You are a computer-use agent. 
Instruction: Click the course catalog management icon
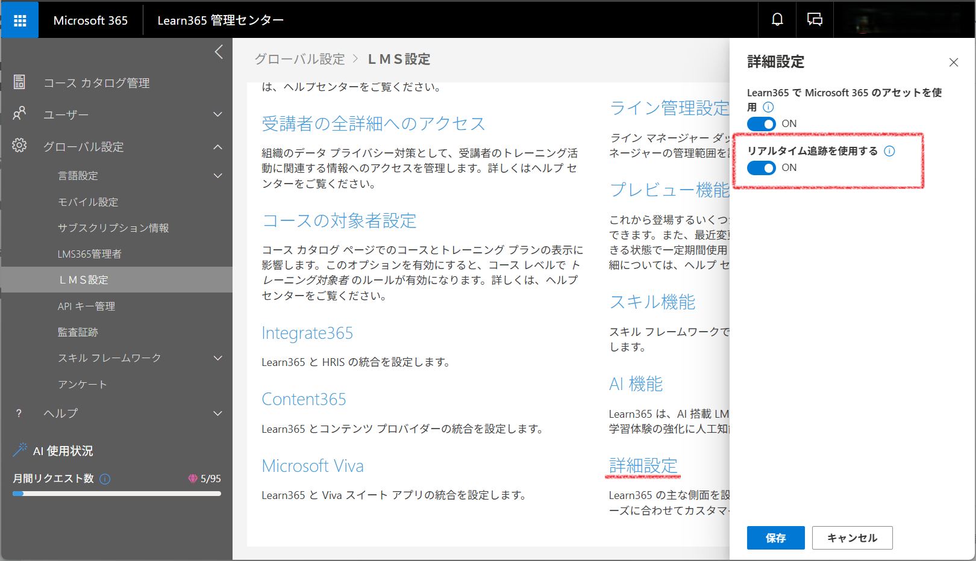[x=19, y=82]
